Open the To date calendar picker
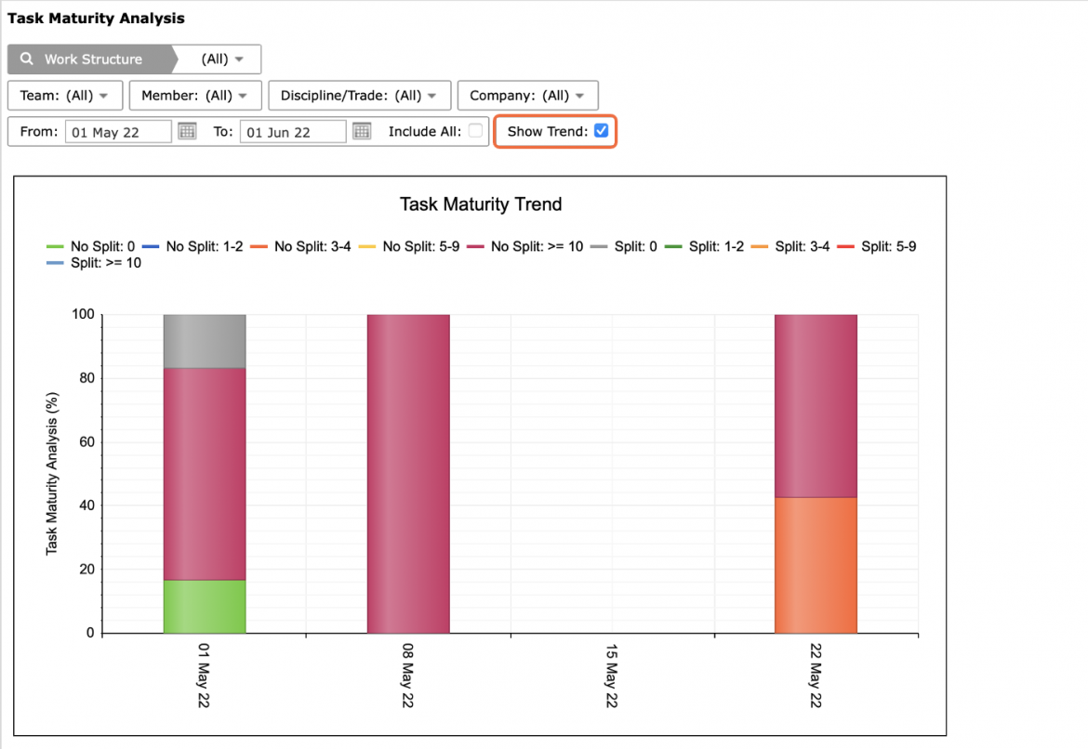This screenshot has width=1088, height=749. pyautogui.click(x=362, y=131)
